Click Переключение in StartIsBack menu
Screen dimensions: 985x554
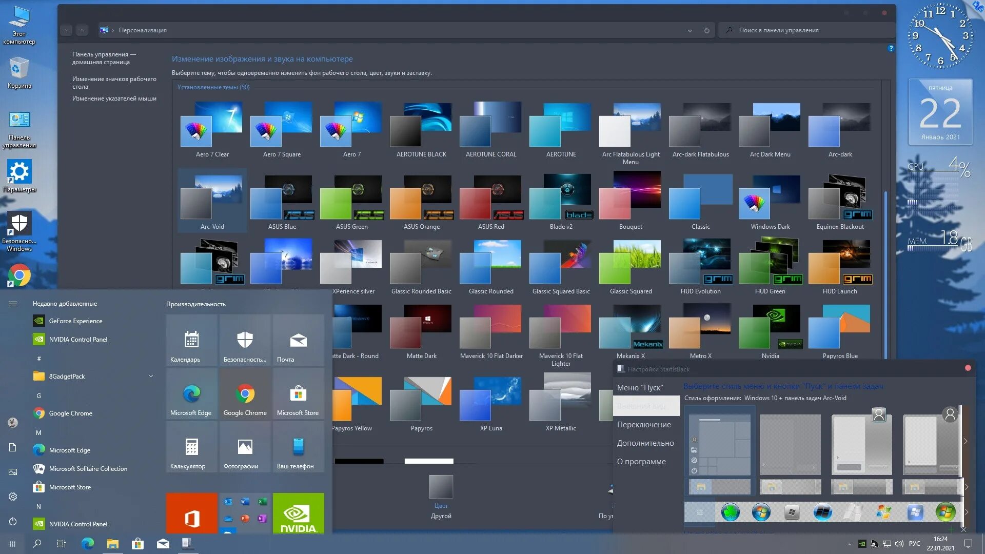pos(643,424)
